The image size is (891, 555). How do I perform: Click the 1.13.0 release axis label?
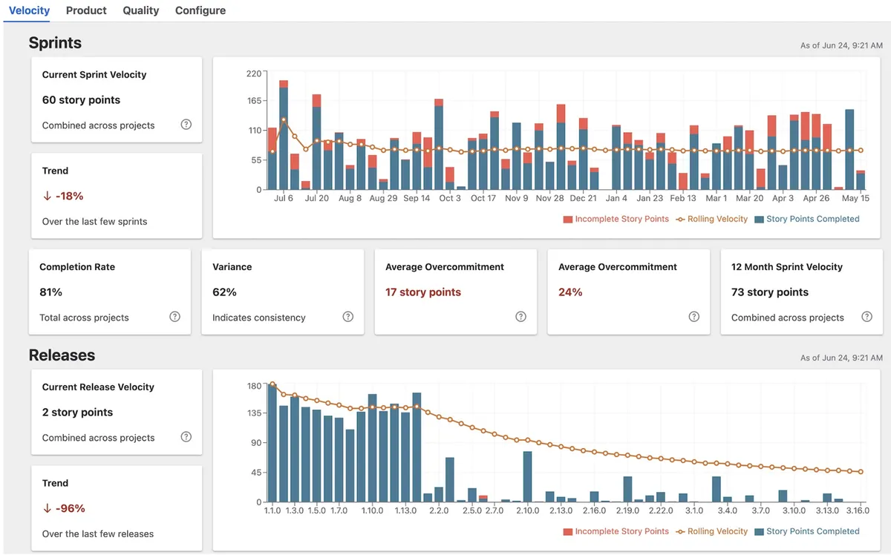(x=405, y=510)
